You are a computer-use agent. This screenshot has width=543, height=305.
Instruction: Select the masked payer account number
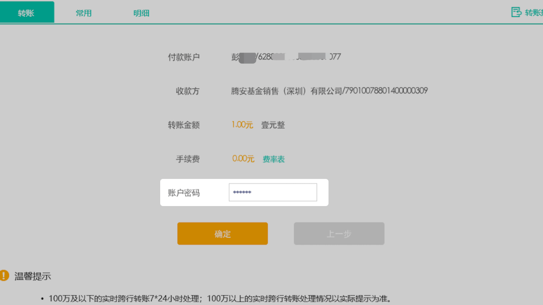click(x=299, y=57)
